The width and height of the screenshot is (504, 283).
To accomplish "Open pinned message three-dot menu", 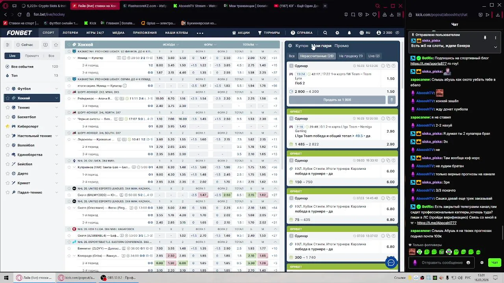I will (x=495, y=38).
